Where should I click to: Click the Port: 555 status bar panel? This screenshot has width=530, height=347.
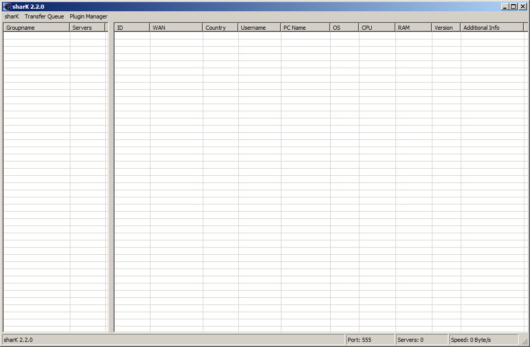tap(370, 340)
